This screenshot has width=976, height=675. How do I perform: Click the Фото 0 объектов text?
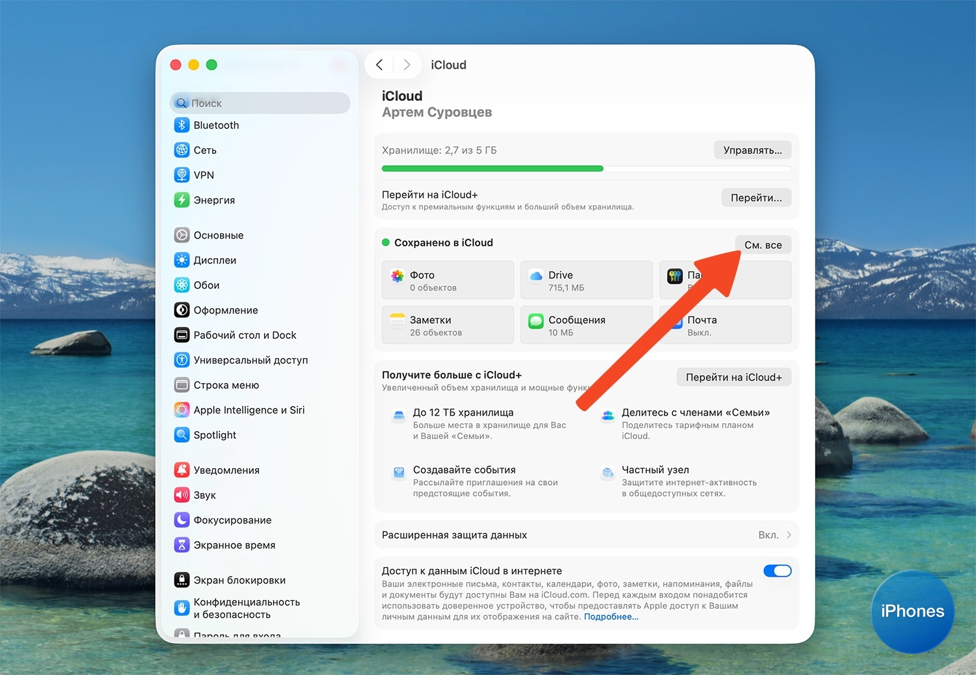tap(433, 281)
